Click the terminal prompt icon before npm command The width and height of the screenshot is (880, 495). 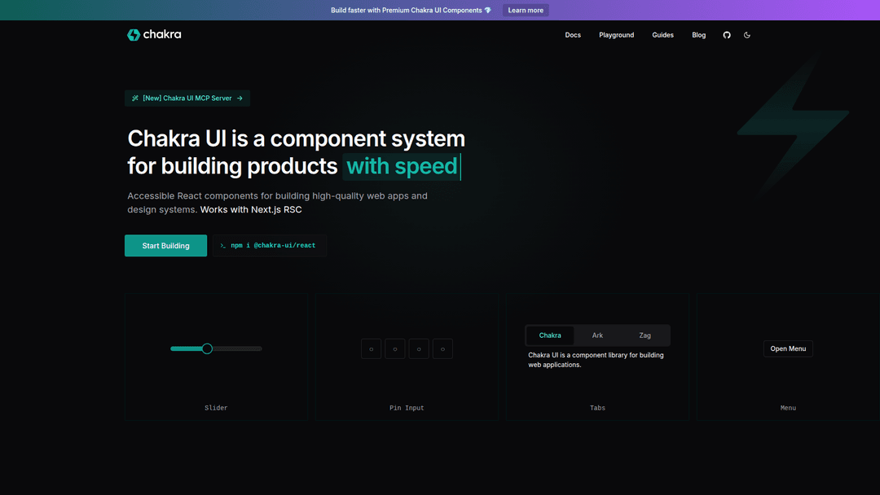(x=222, y=246)
